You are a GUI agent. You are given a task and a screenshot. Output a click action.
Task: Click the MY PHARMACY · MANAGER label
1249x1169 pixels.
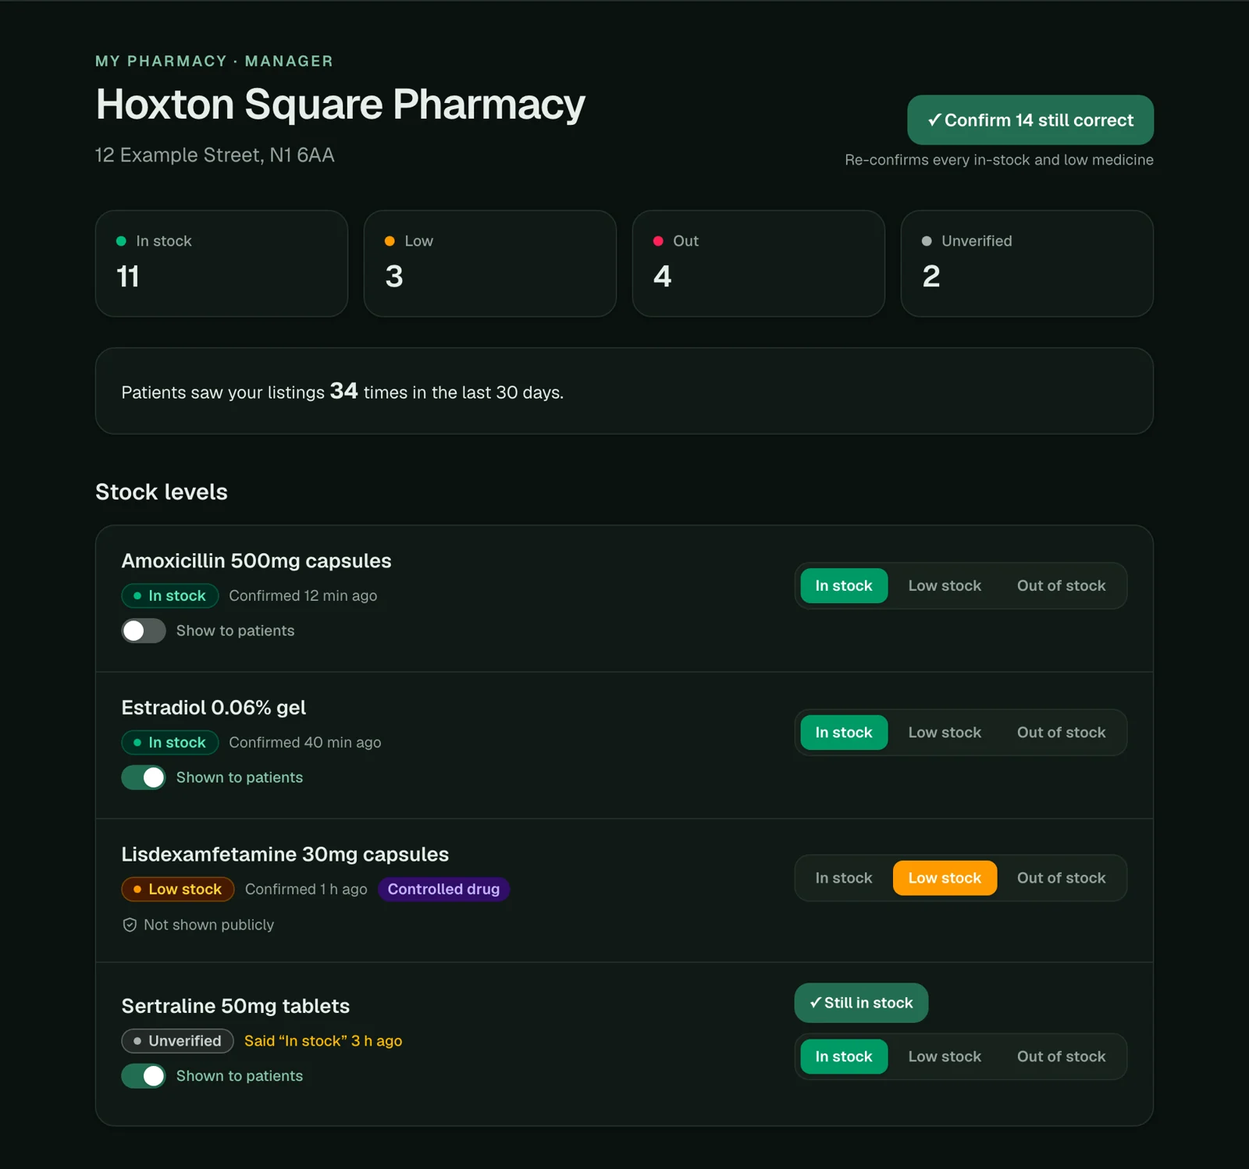pyautogui.click(x=214, y=61)
